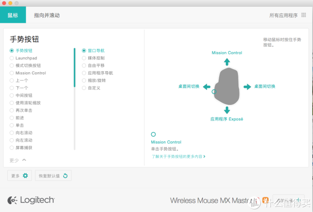Viewport: 313px width, 212px height.
Task: Open 所有应用程序 app selector
Action: coord(283,15)
